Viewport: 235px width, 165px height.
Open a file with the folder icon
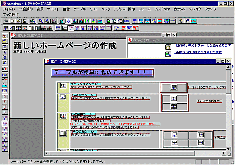(x=19, y=21)
